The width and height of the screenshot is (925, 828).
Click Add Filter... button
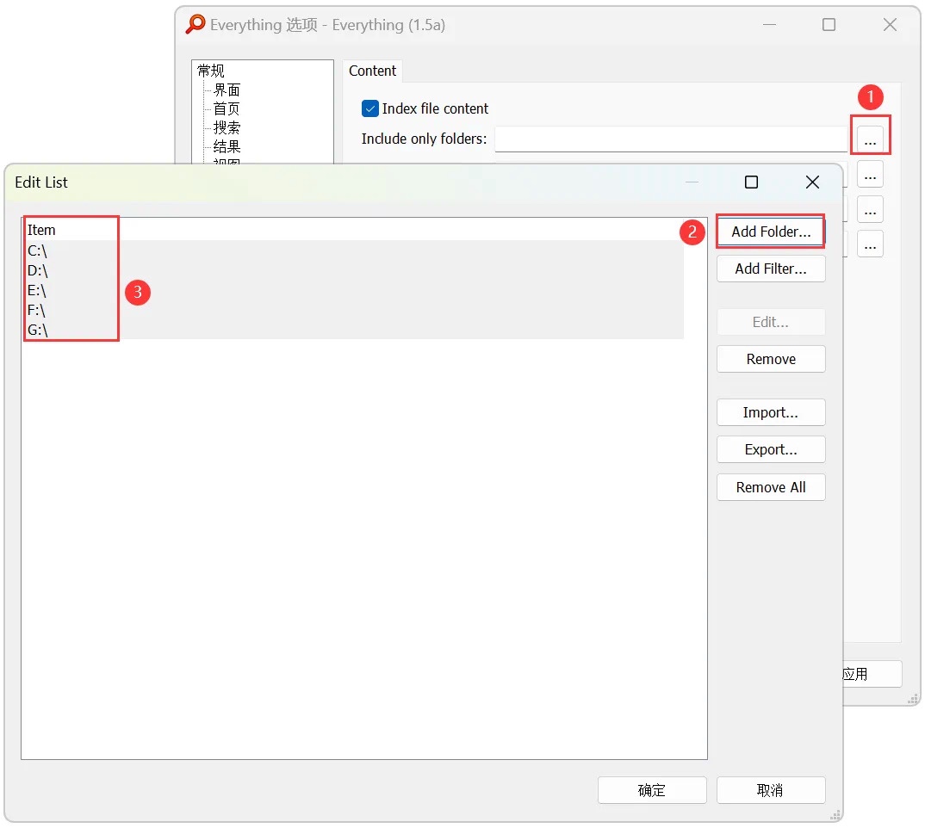pos(771,269)
